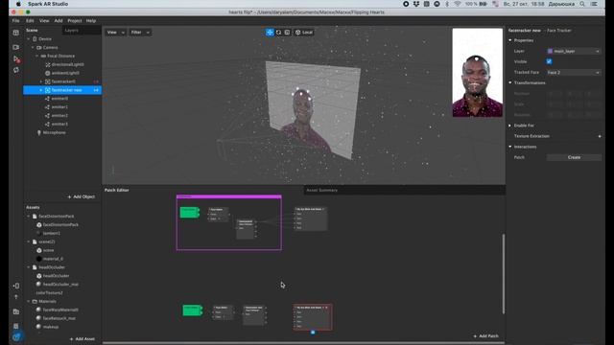Select the colorTexture2 asset
The width and height of the screenshot is (614, 345).
49,293
